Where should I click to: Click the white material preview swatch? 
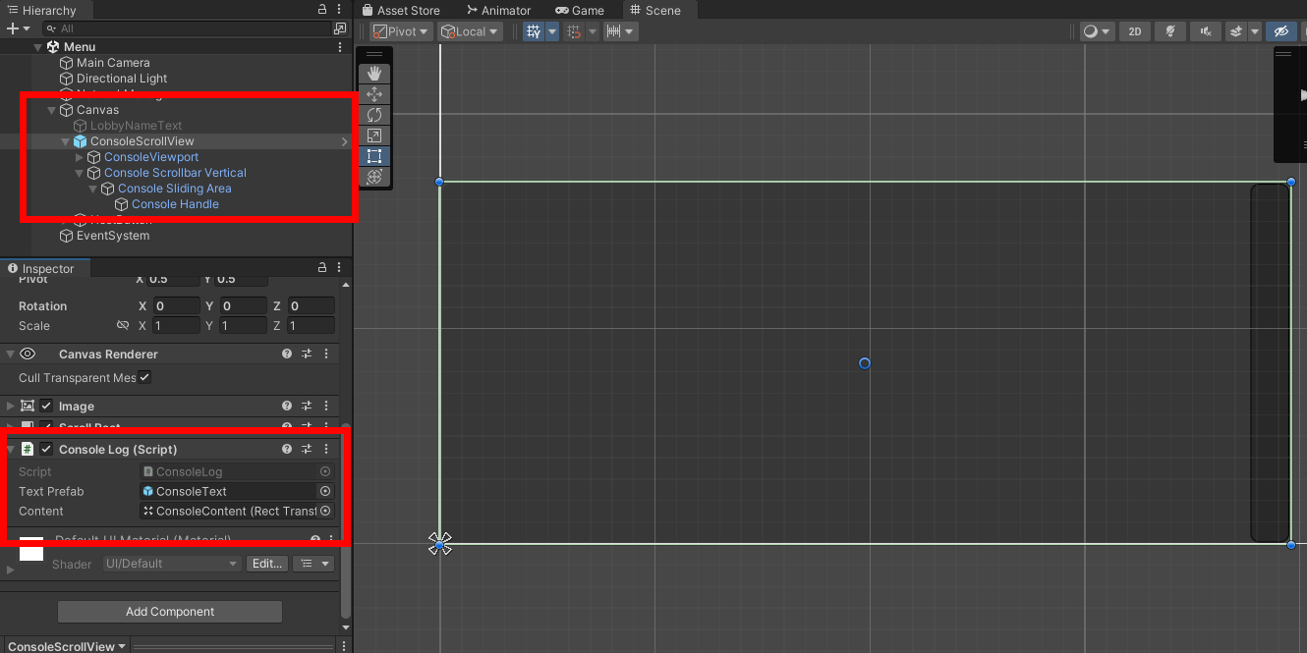31,549
